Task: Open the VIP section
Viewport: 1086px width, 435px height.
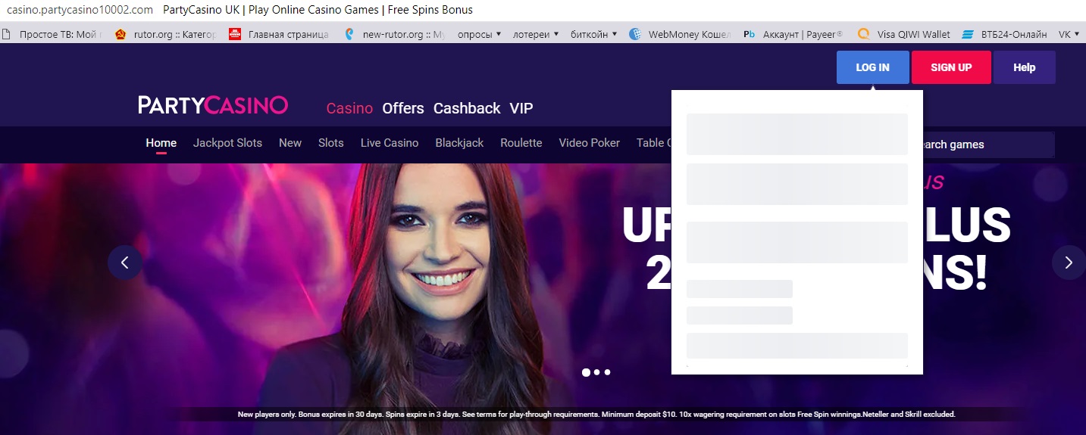Action: [521, 108]
